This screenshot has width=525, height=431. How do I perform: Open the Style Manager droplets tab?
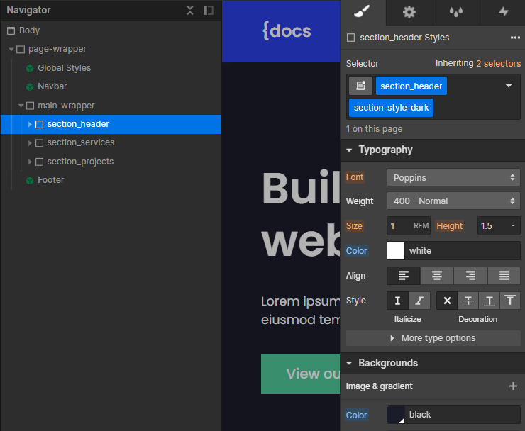pyautogui.click(x=456, y=12)
